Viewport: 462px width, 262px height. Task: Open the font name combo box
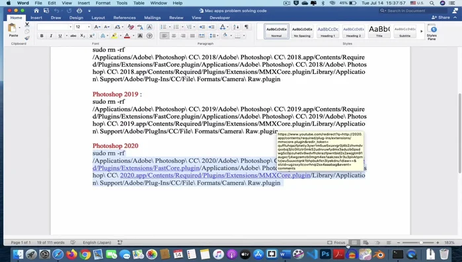tap(55, 27)
